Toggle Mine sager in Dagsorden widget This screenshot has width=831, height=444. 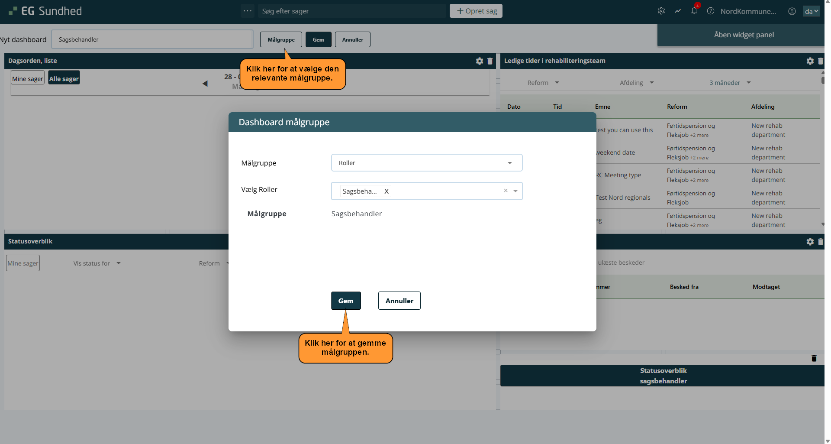[28, 78]
